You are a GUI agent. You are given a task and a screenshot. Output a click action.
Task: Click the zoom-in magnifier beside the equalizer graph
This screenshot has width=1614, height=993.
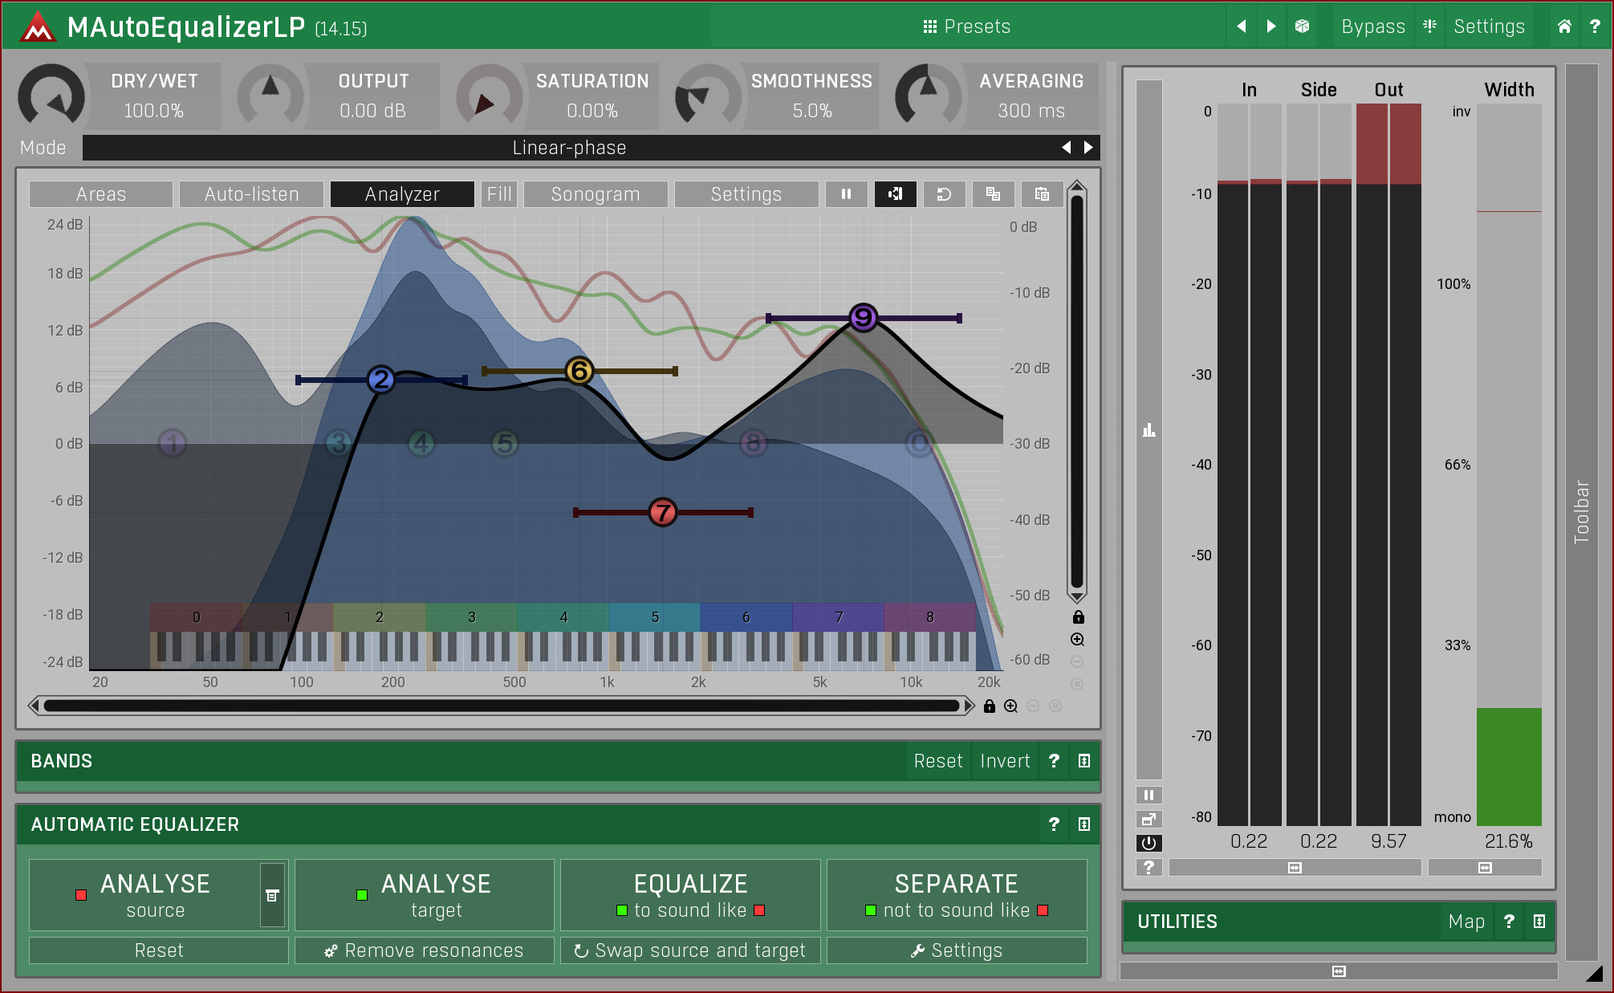pyautogui.click(x=1077, y=639)
